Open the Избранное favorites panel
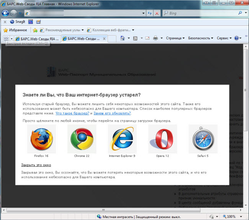The image size is (249, 220). pos(15,30)
